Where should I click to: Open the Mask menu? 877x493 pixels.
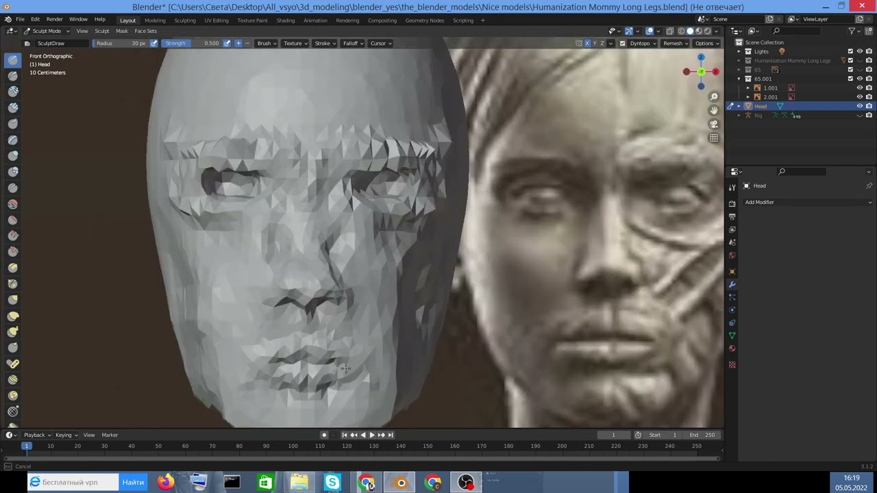122,31
